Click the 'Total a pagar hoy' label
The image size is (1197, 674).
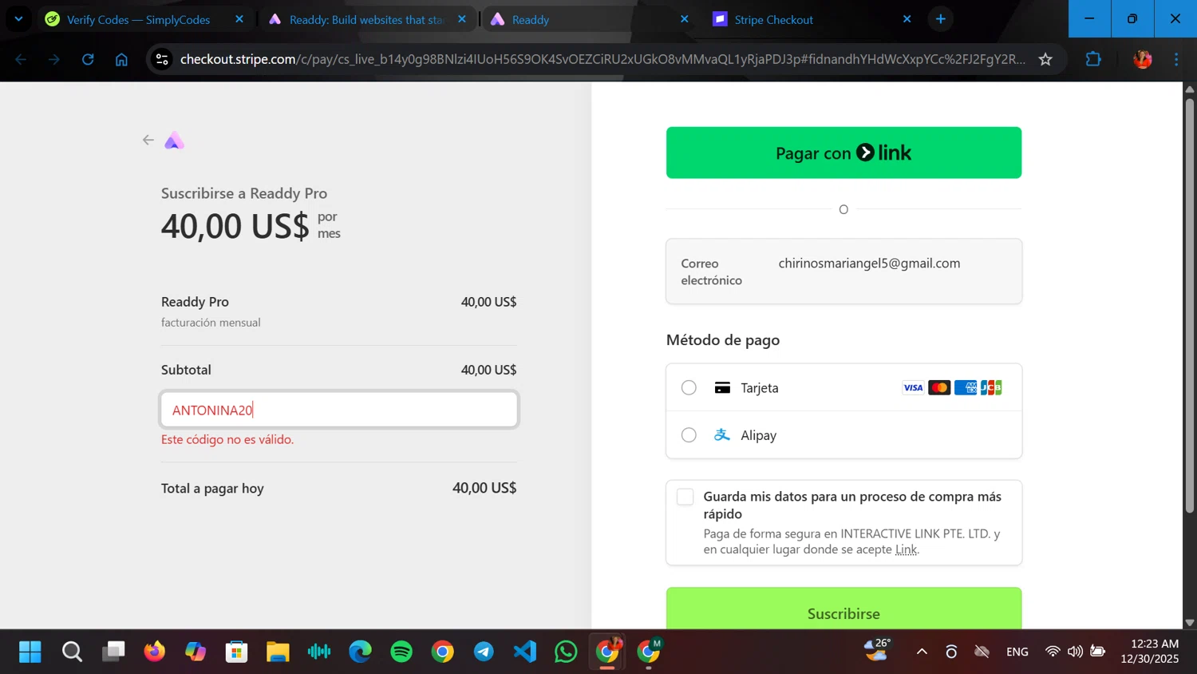[x=212, y=489]
